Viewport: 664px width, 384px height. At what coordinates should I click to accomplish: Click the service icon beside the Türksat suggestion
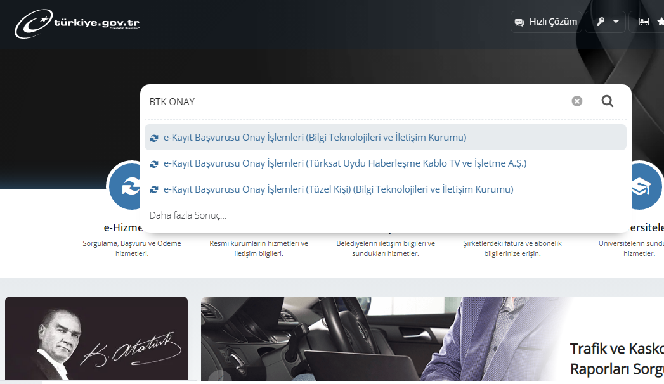click(x=154, y=164)
